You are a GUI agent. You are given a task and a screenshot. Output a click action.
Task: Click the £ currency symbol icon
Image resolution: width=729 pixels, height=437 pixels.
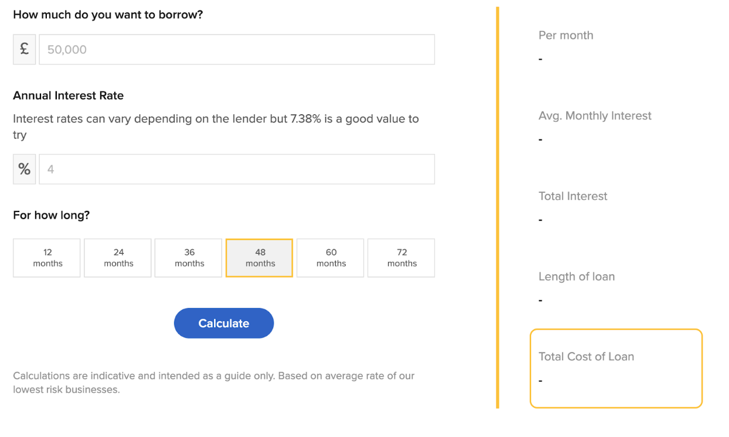[x=23, y=49]
